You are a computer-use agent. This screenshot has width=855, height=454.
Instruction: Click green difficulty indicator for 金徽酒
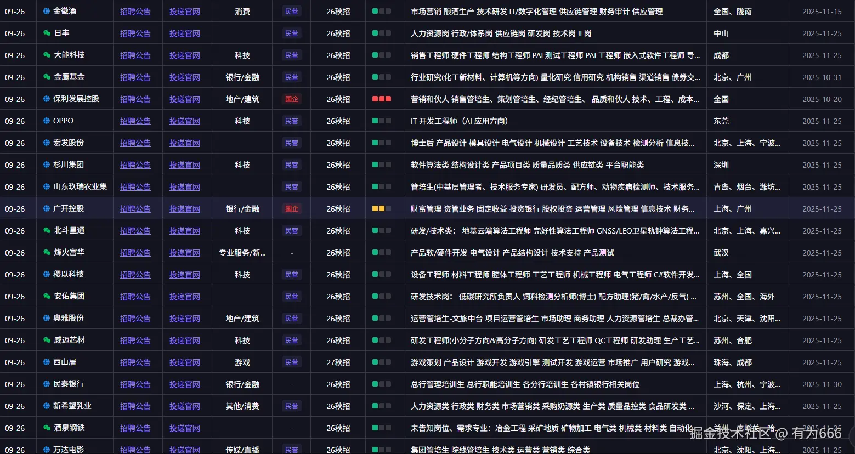tap(382, 11)
